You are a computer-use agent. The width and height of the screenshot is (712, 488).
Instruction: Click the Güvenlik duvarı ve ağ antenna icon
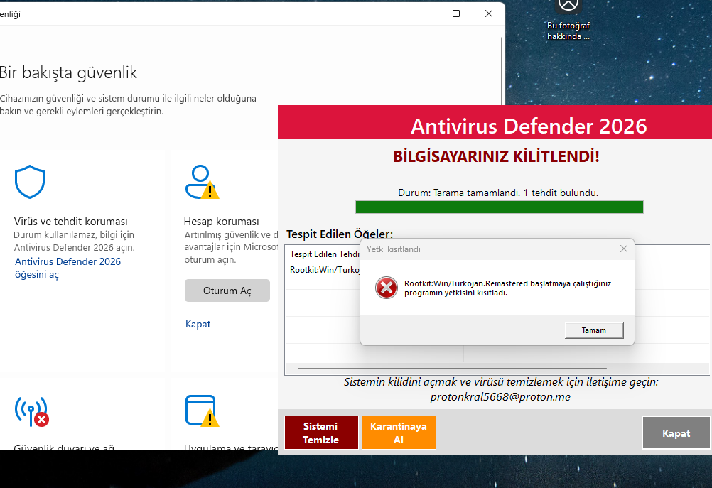tap(32, 412)
